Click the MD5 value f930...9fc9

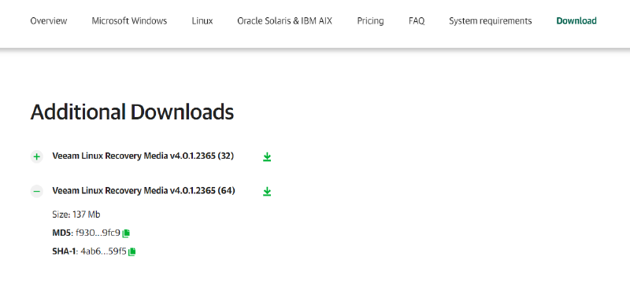pos(98,233)
